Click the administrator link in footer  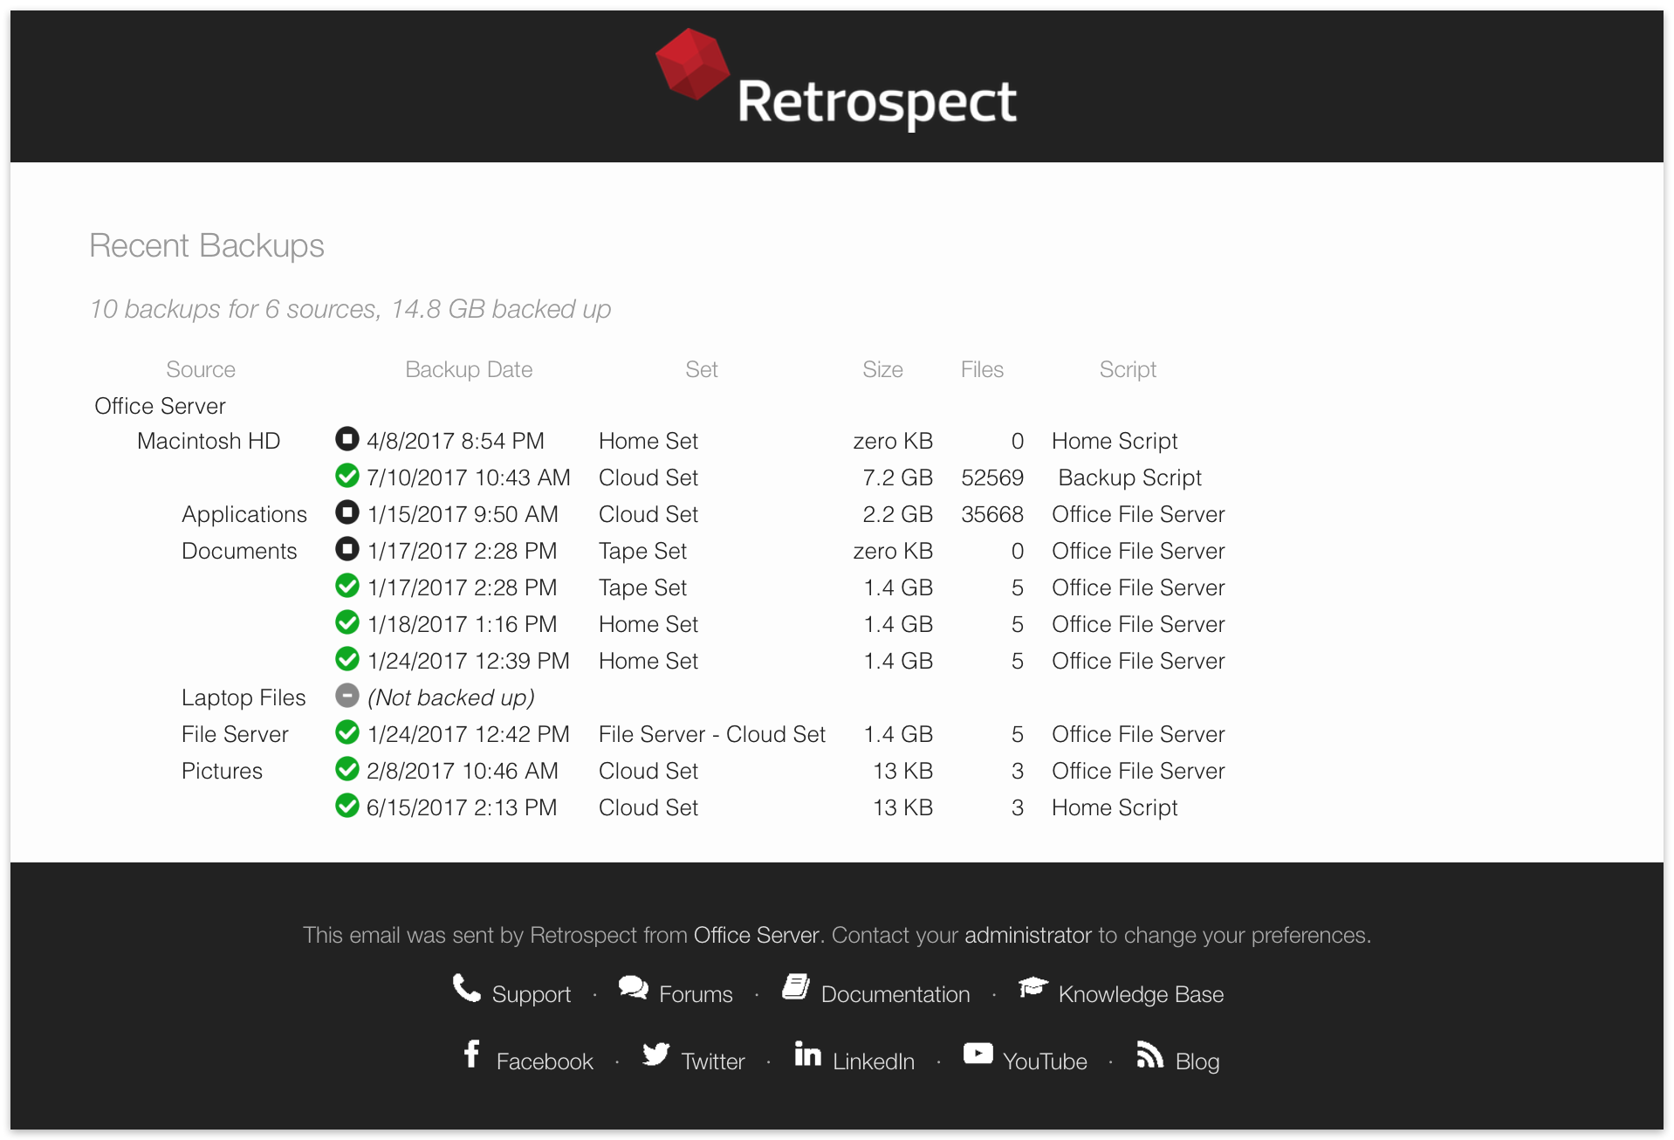1027,935
